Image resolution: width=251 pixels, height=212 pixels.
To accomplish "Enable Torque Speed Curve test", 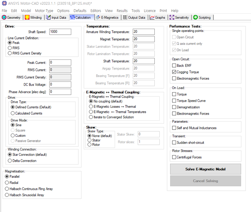I will pyautogui.click(x=174, y=101).
